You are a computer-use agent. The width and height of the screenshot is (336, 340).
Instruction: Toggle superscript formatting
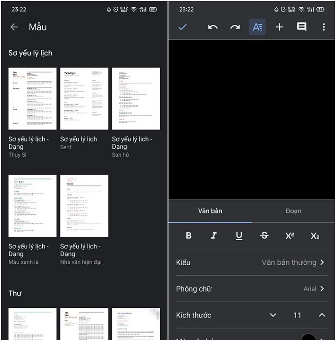click(289, 235)
